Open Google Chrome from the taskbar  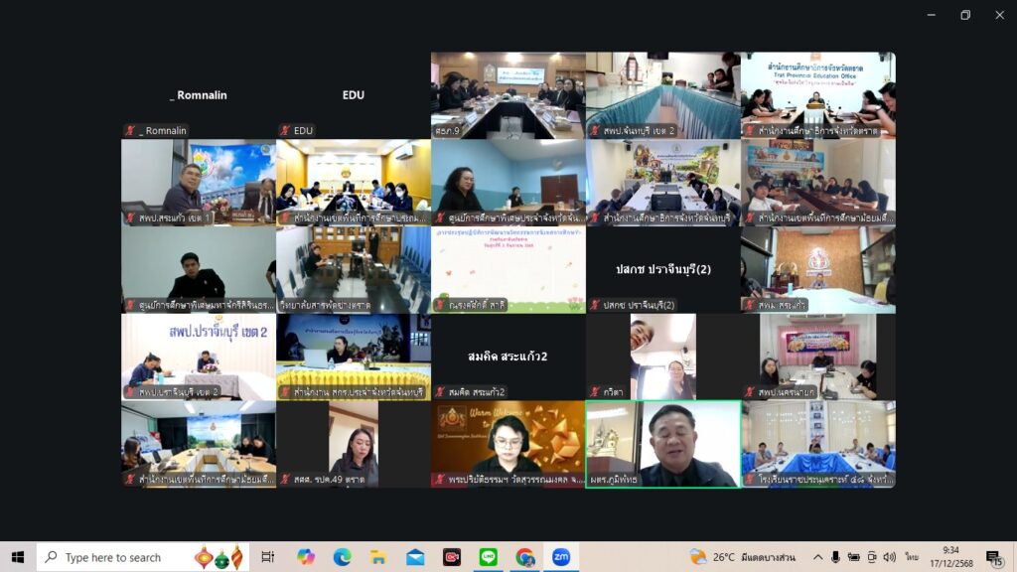click(x=524, y=557)
